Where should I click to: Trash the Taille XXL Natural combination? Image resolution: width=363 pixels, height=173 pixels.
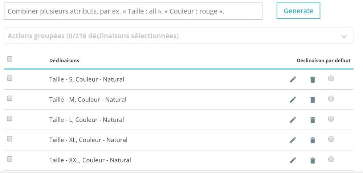tap(313, 160)
